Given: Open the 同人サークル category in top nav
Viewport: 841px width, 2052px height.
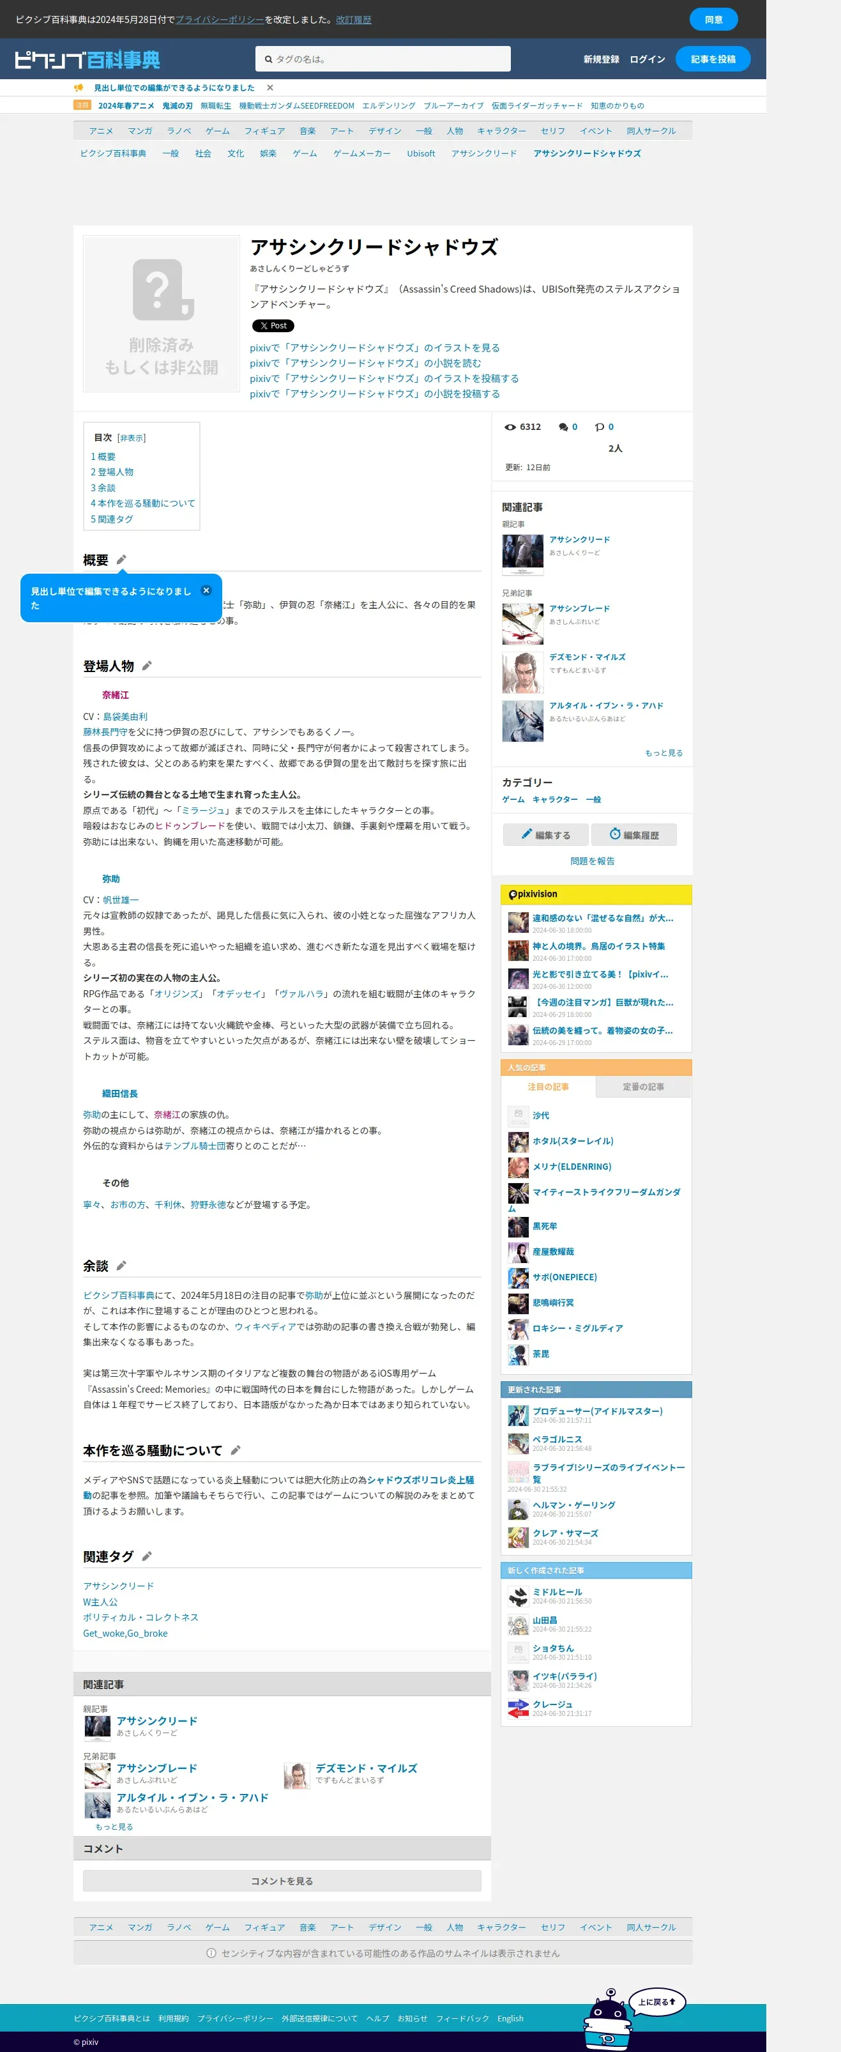Looking at the screenshot, I should 651,130.
